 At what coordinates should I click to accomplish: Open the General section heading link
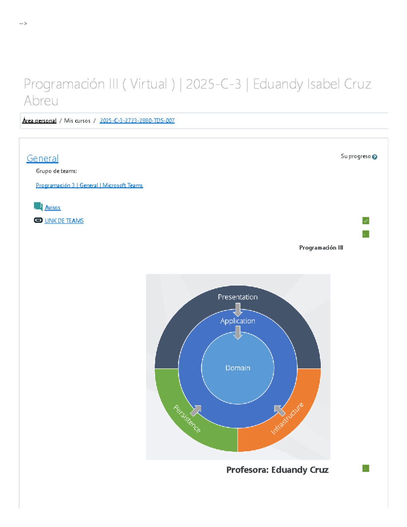coord(42,158)
